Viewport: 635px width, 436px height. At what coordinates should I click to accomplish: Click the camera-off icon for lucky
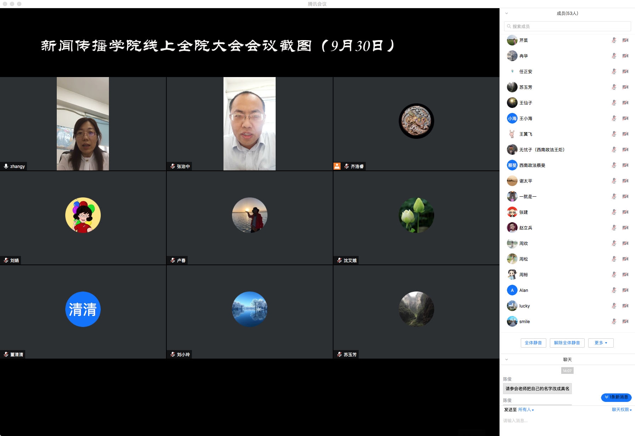tap(625, 306)
